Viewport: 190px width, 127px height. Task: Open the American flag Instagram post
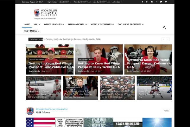(41, 122)
